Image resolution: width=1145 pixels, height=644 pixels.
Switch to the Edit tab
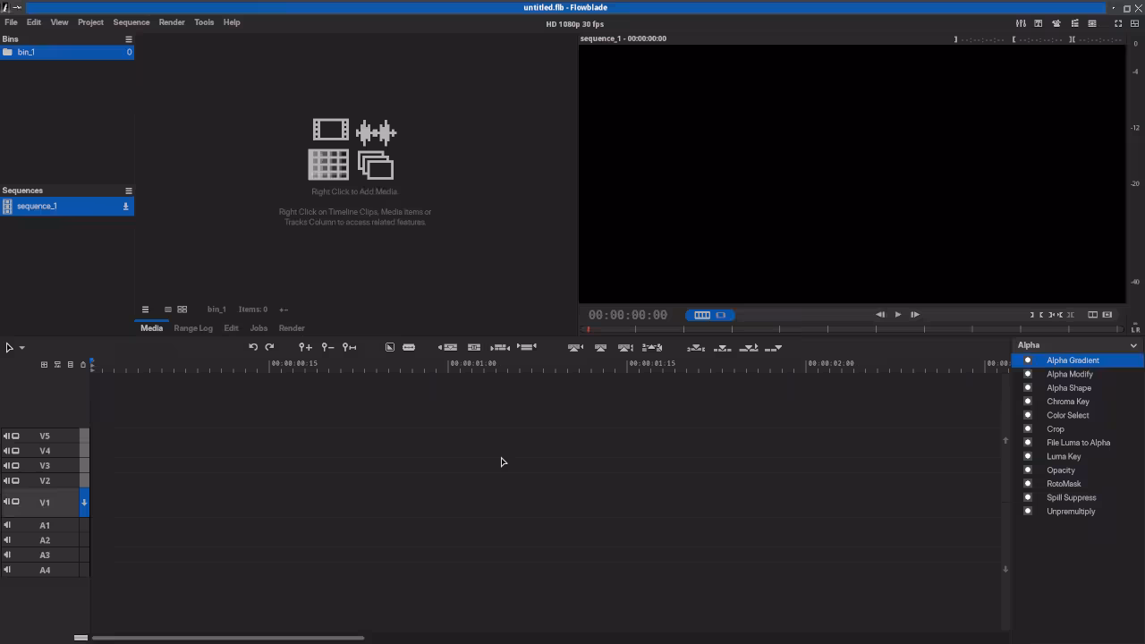pyautogui.click(x=231, y=328)
